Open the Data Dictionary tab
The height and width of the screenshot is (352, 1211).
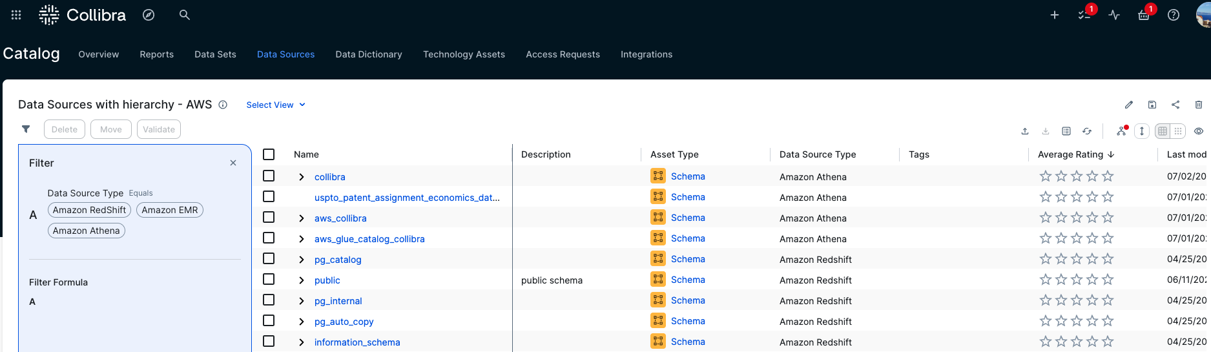pyautogui.click(x=369, y=54)
